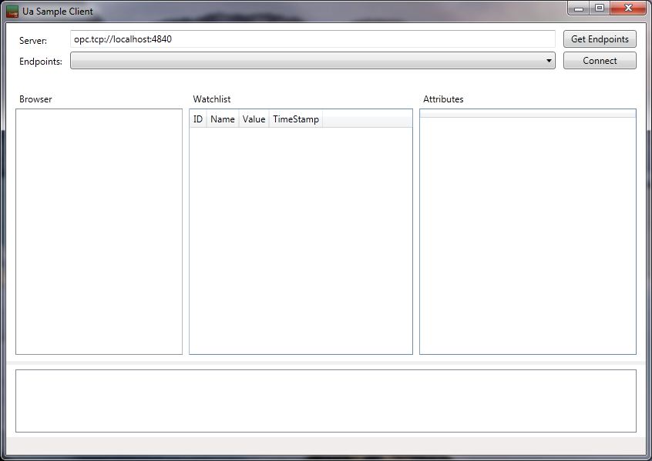This screenshot has width=652, height=461.
Task: Click the Endpoints dropdown arrow
Action: [549, 61]
